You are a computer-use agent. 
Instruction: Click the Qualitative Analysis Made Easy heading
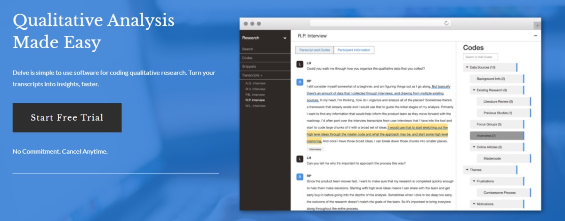click(x=94, y=32)
